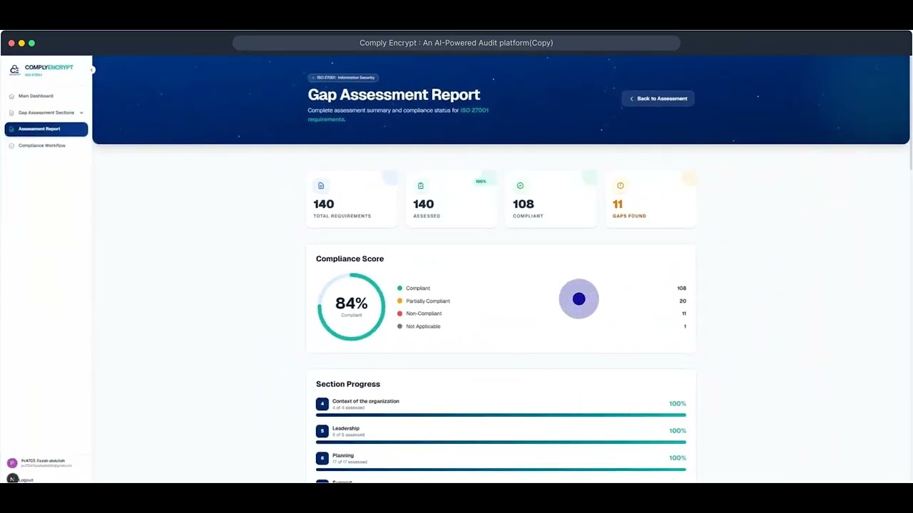
Task: Click the Leadership section title
Action: tap(346, 428)
